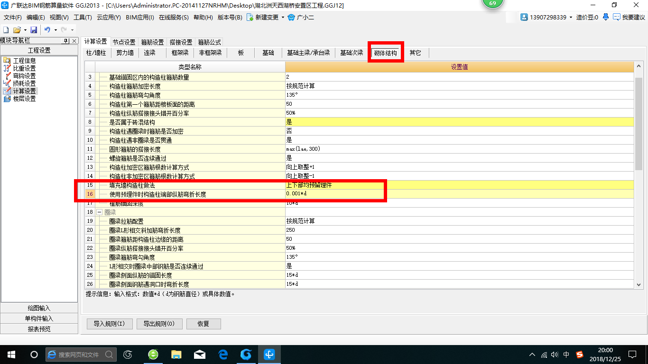Viewport: 648px width, 364px height.
Task: Open the 工具(T) menu
Action: (83, 18)
